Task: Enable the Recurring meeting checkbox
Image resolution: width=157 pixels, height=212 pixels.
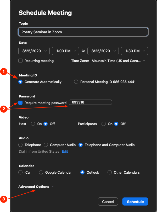Action: 20,61
